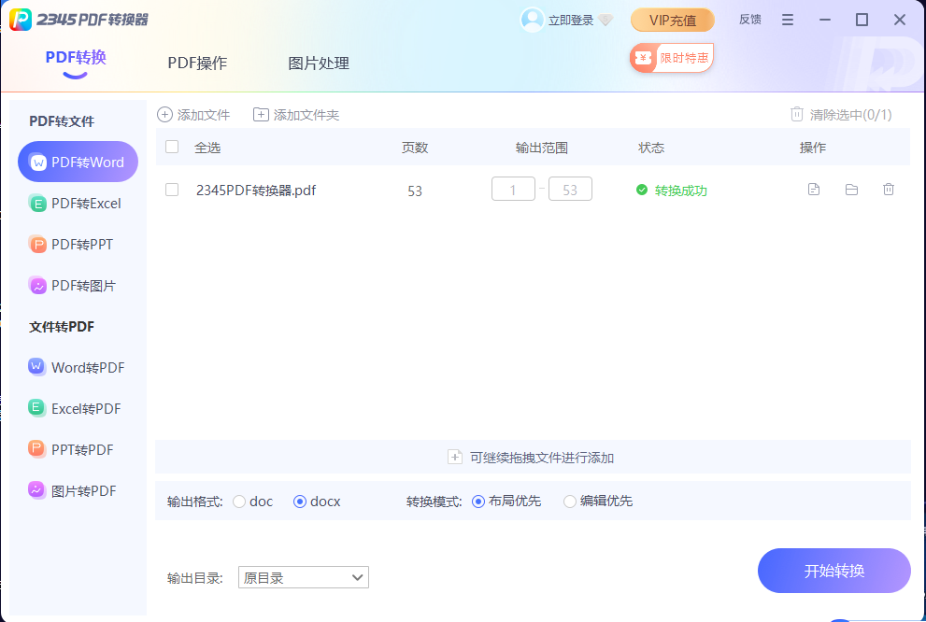Click the 图片转PDF purple icon
Screen dimensions: 926x622
click(36, 489)
